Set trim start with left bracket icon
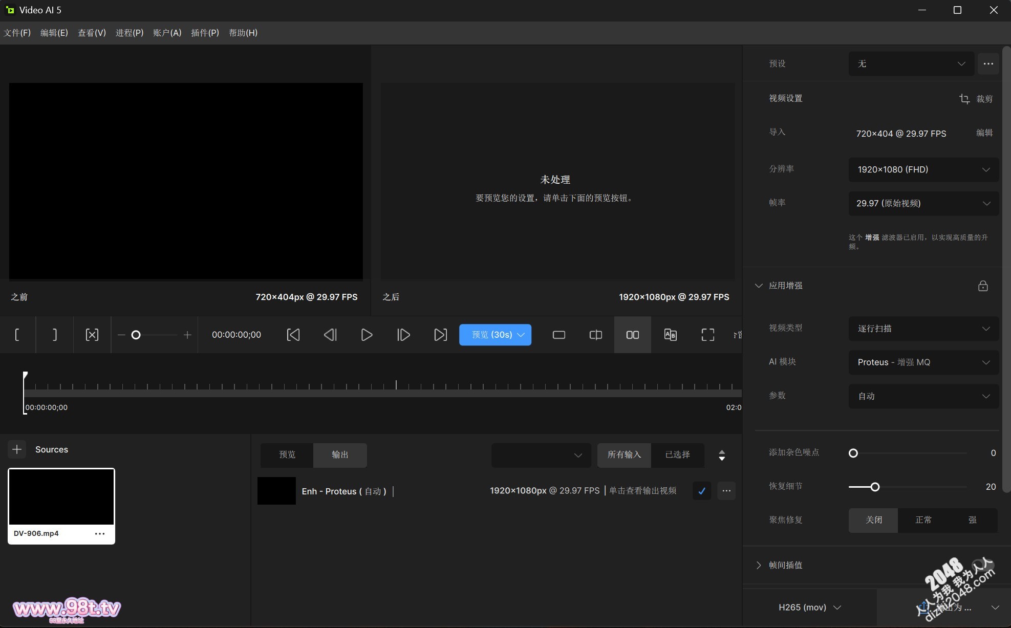Viewport: 1011px width, 628px height. [x=17, y=335]
